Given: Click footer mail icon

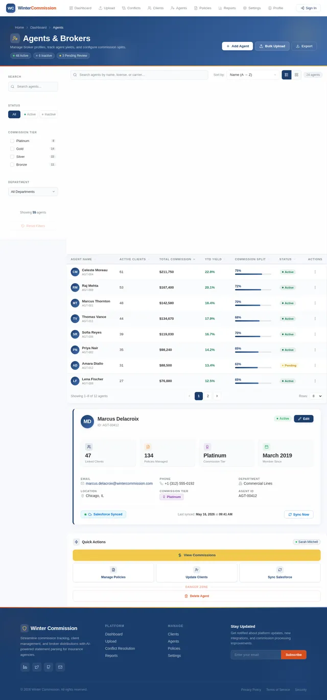Looking at the screenshot, I should [60, 667].
